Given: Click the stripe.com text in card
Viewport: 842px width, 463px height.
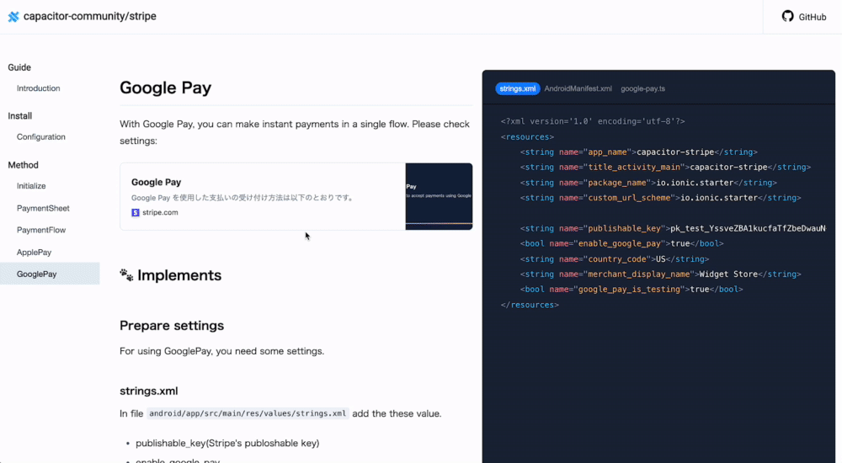Looking at the screenshot, I should tap(160, 213).
